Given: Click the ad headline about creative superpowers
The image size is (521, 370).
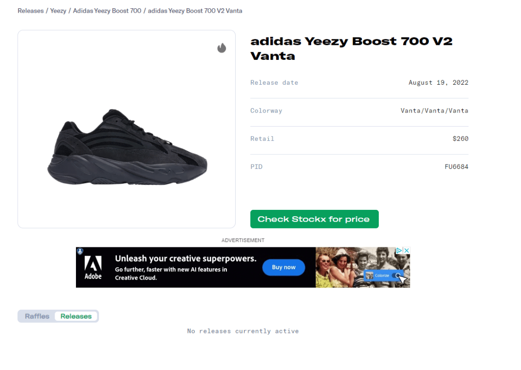Looking at the screenshot, I should click(x=186, y=259).
